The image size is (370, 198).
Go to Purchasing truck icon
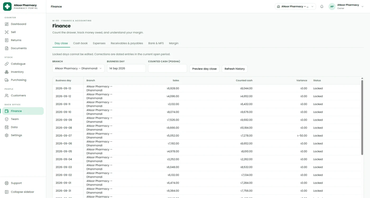coord(7,80)
